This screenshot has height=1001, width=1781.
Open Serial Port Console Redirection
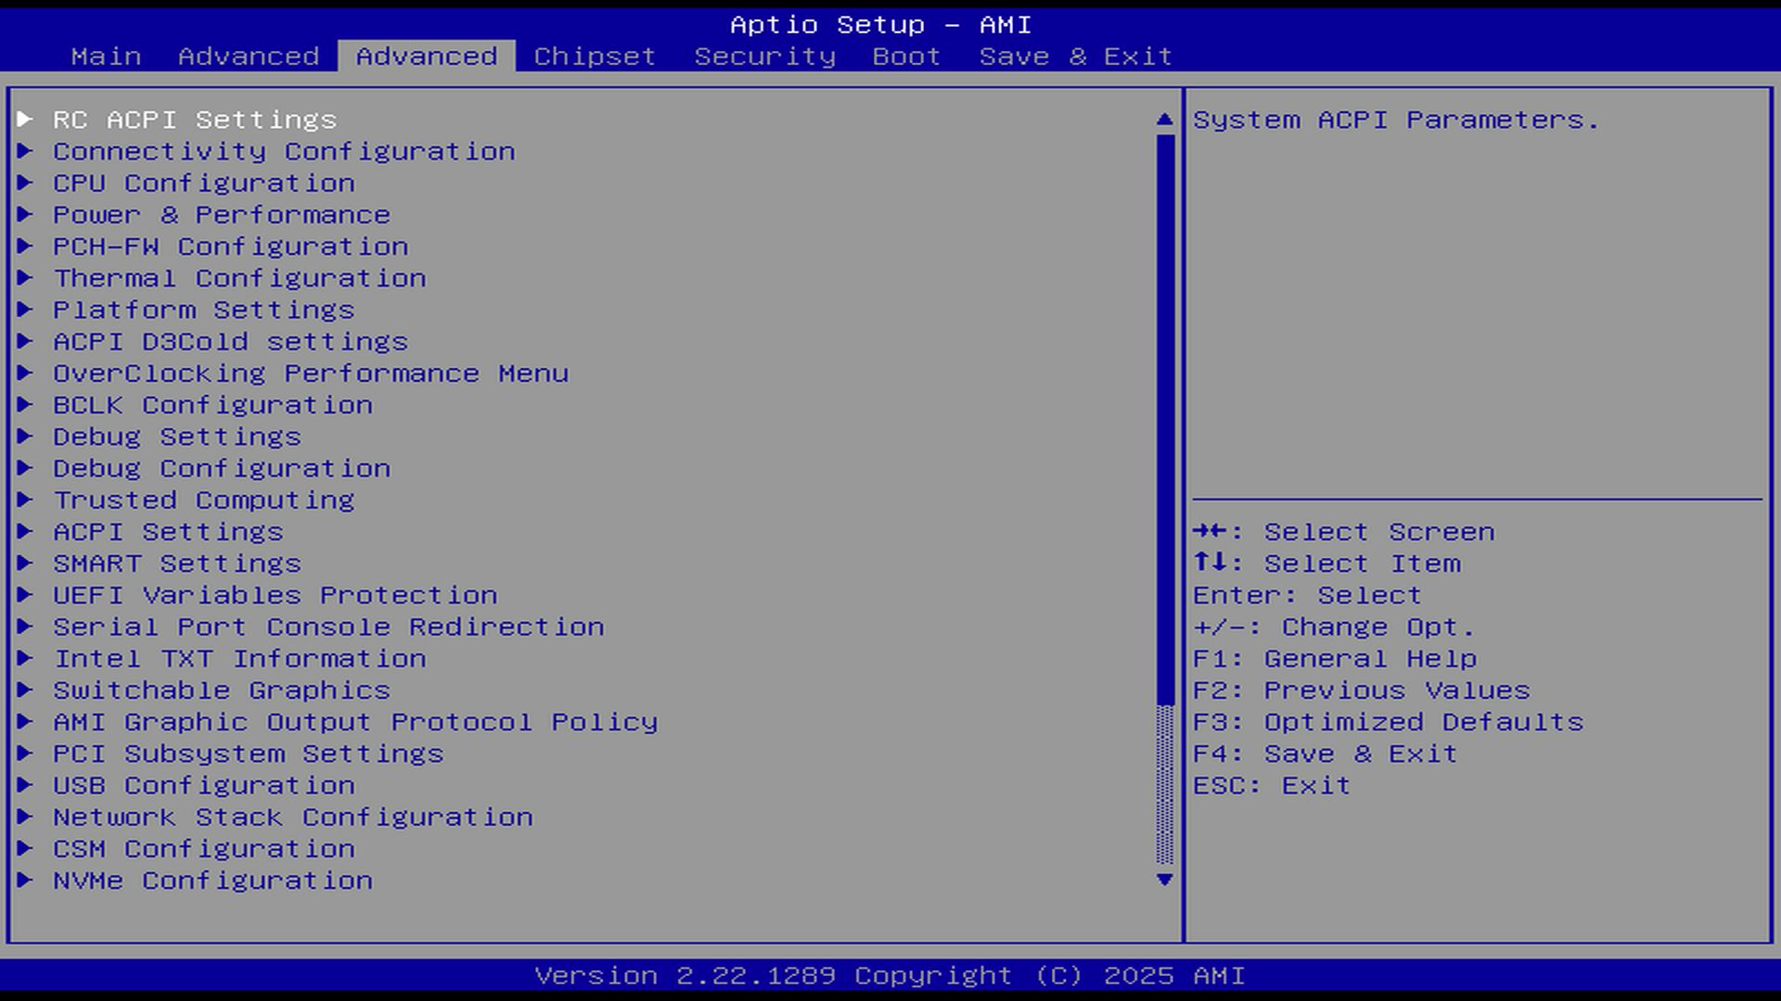327,627
